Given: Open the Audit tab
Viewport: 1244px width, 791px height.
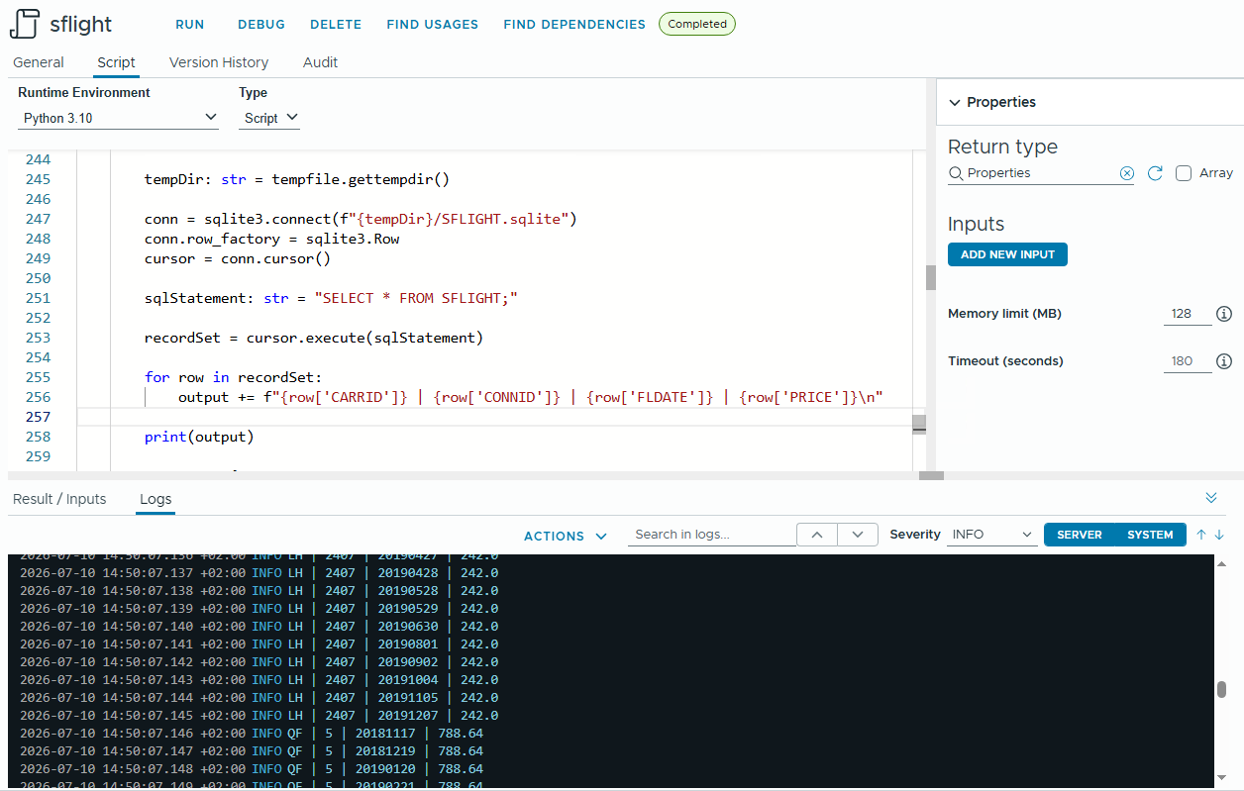Looking at the screenshot, I should pyautogui.click(x=320, y=62).
